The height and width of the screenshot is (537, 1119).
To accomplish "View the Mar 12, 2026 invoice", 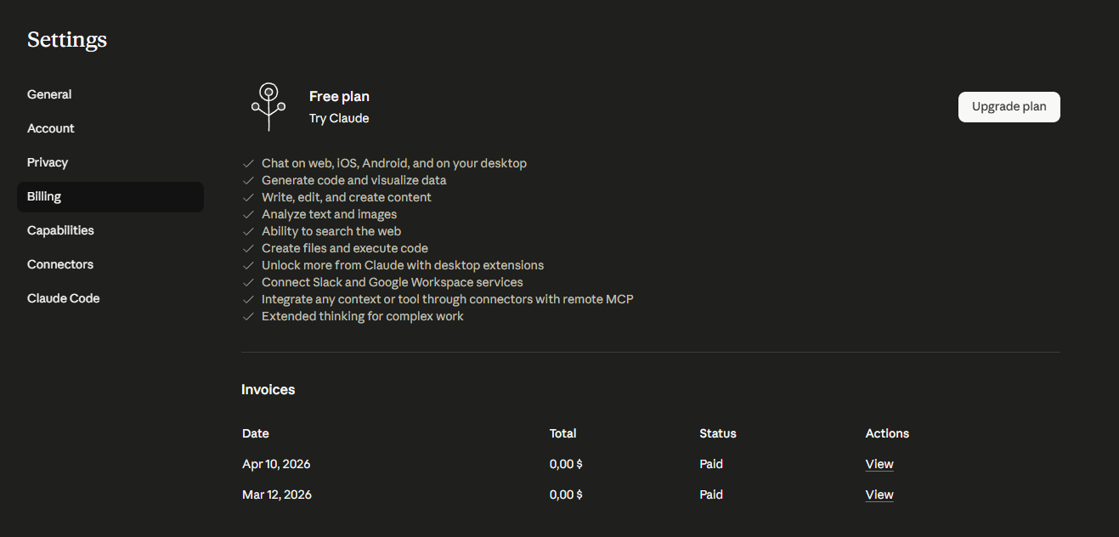I will click(x=879, y=495).
